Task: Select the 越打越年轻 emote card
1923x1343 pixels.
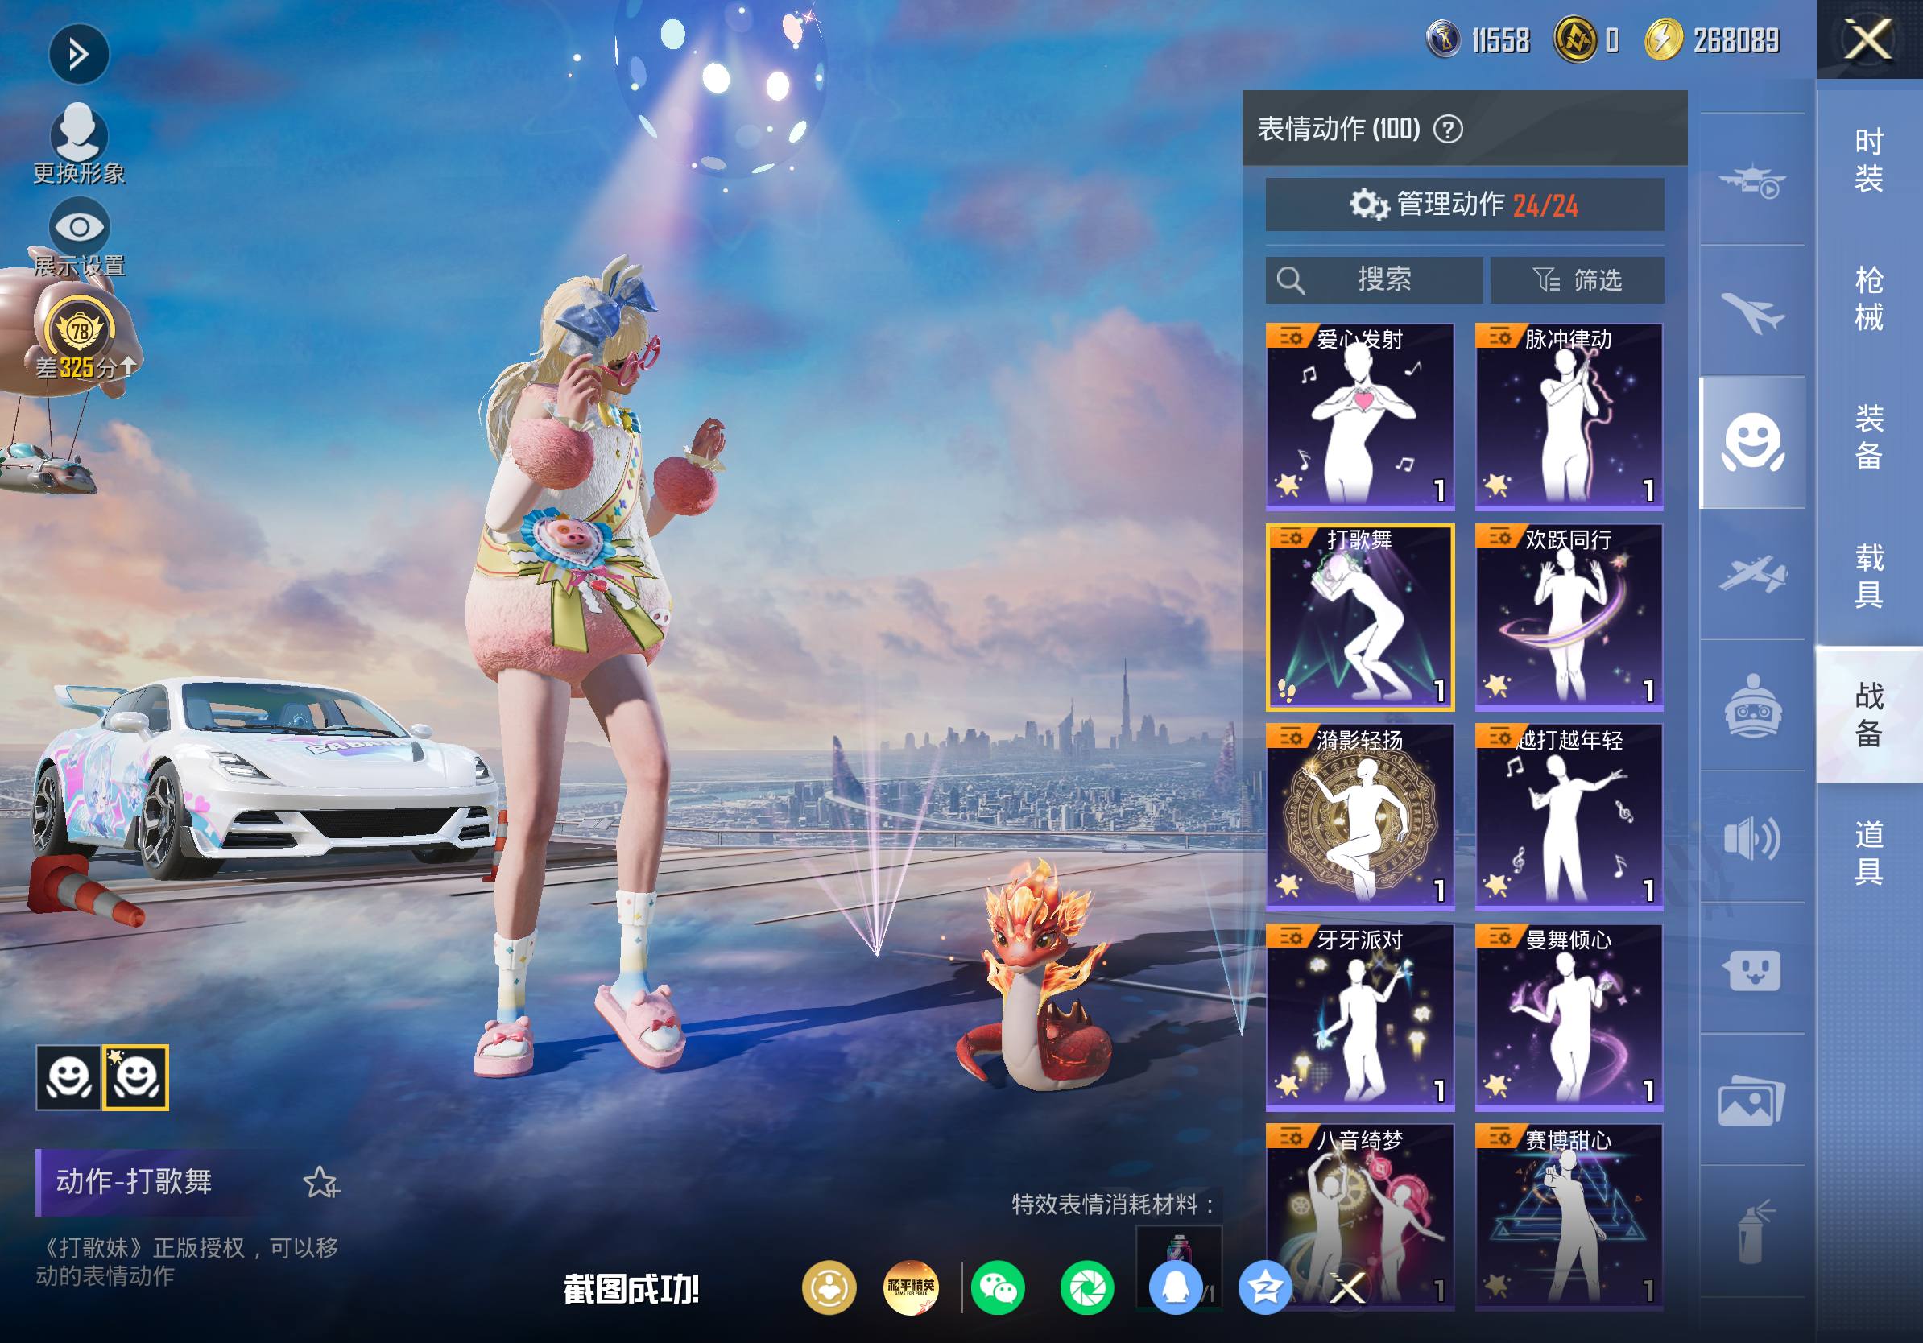Action: pyautogui.click(x=1569, y=817)
